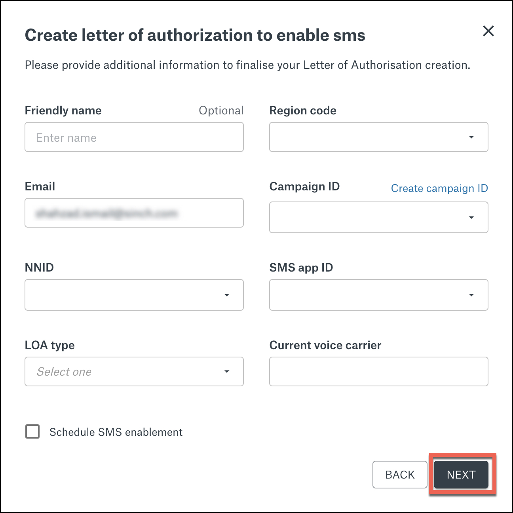This screenshot has width=513, height=513.
Task: Click the NNID dropdown arrow
Action: pyautogui.click(x=226, y=295)
